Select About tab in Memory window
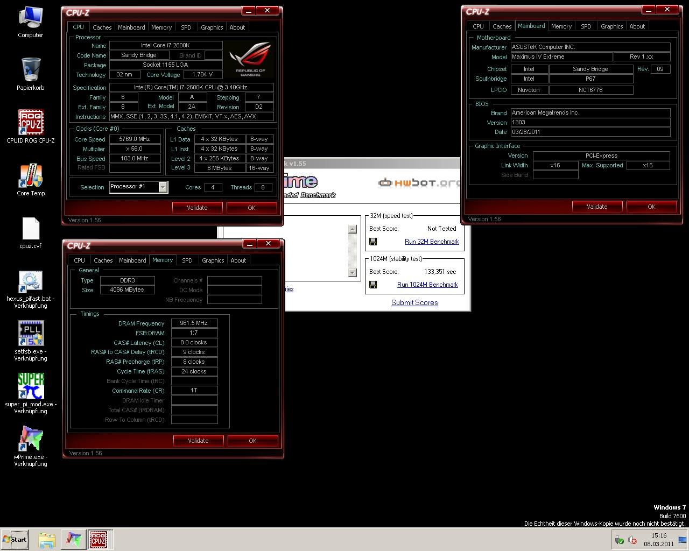The height and width of the screenshot is (551, 689). click(x=238, y=260)
